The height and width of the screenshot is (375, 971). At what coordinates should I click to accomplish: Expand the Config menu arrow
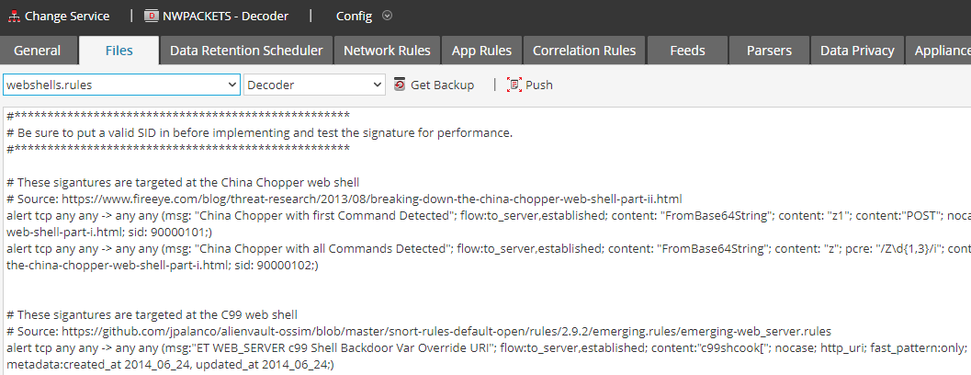click(387, 16)
